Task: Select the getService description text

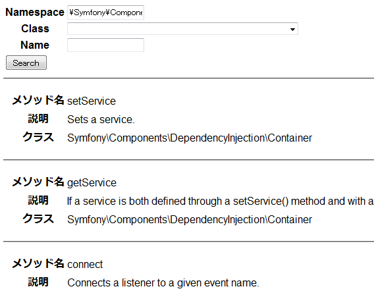Action: [221, 201]
